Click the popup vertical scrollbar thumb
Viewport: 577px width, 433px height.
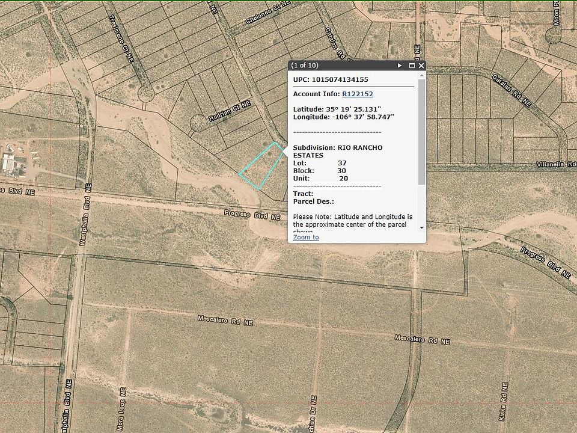click(422, 132)
